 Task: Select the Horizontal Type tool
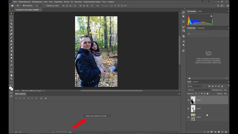(11, 61)
